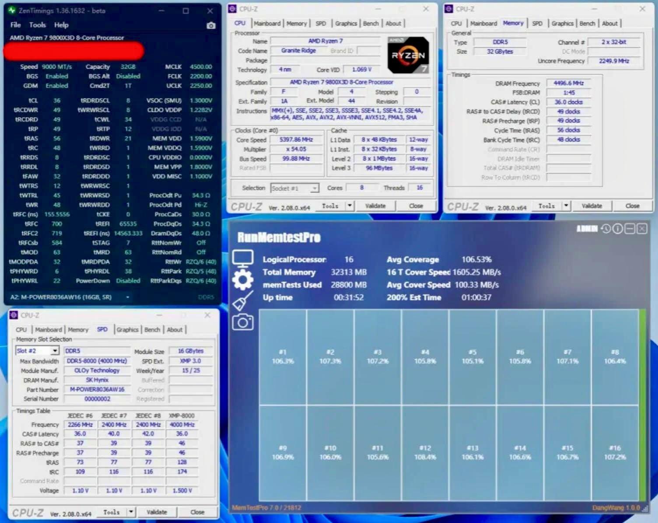
Task: Switch to Mainboard tab in CPU-Z CPU window
Action: coord(267,24)
